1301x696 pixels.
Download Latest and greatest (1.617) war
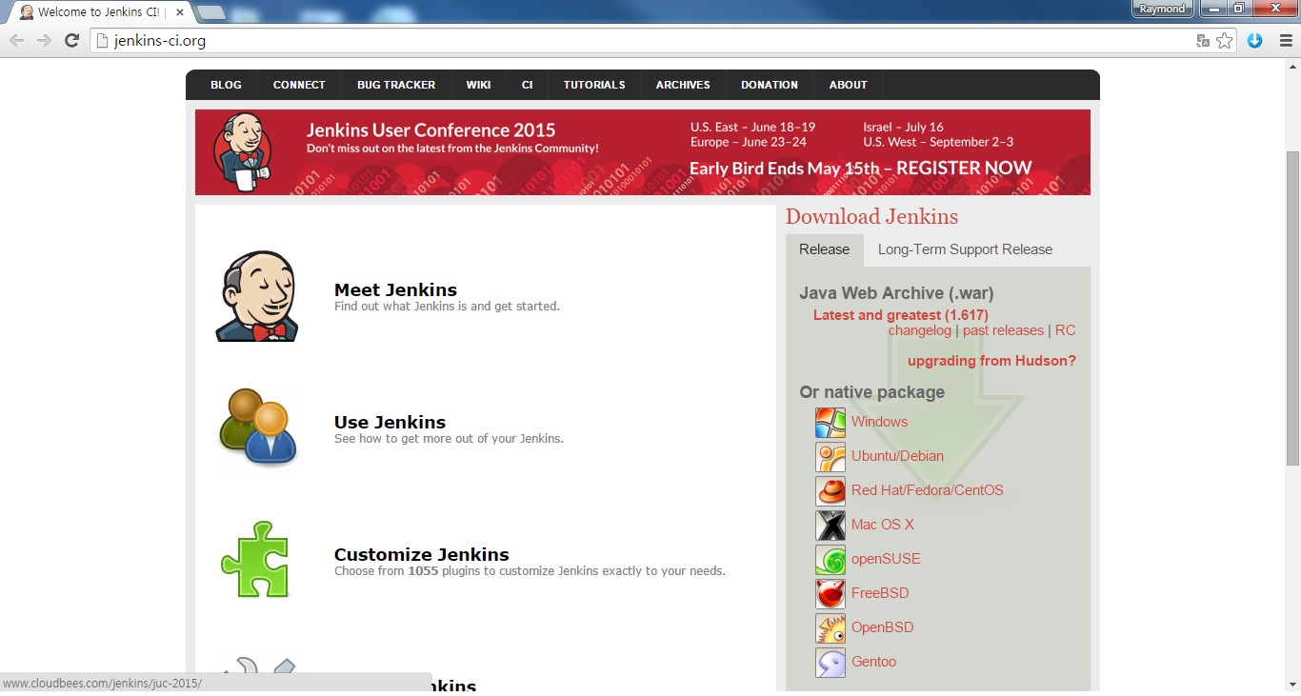[x=900, y=315]
